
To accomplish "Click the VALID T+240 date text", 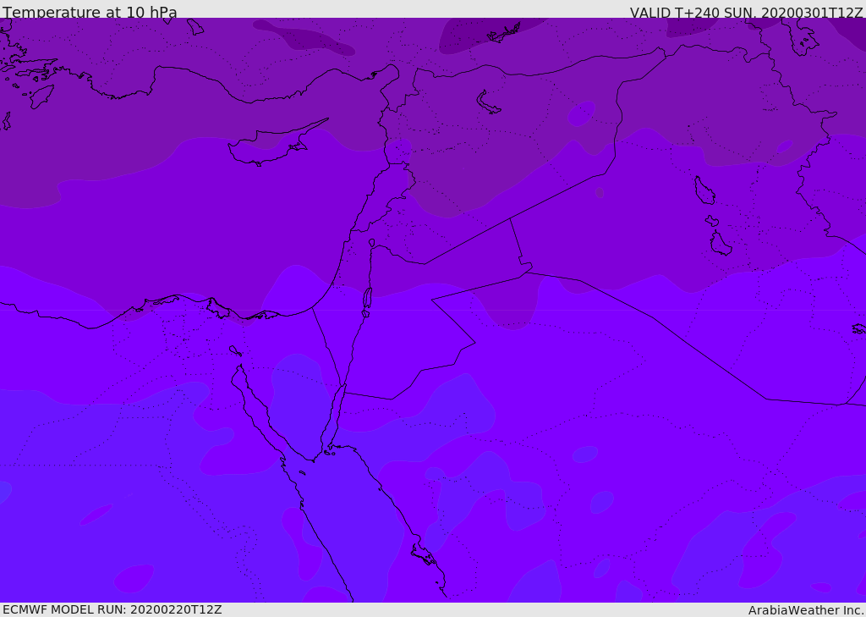I will (746, 12).
